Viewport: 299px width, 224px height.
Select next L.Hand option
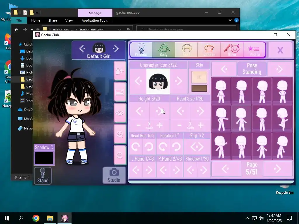[149, 170]
